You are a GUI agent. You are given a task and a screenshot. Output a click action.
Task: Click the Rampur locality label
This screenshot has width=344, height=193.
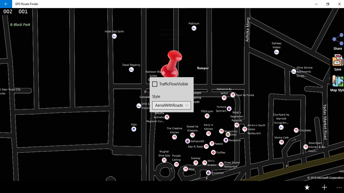coord(203,68)
